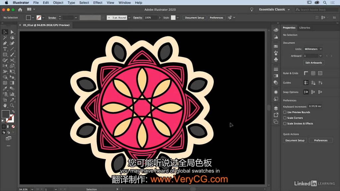The image size is (340, 191).
Task: Turn on Scale Strokes & Effects
Action: pos(285,124)
